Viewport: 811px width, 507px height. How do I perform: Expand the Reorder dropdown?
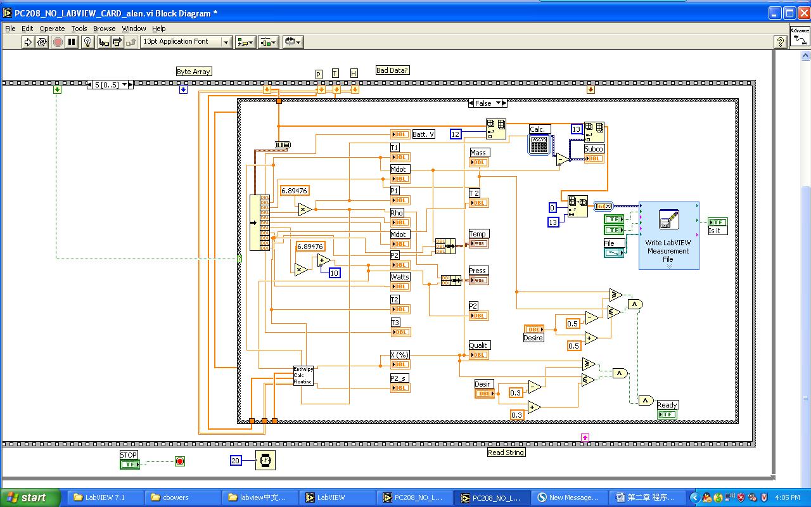(293, 42)
